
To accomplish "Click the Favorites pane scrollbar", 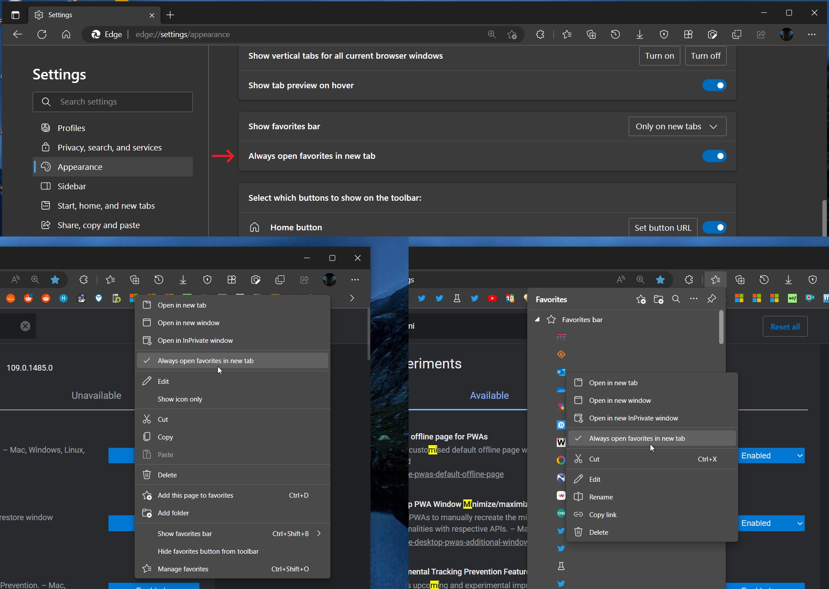I will pos(721,327).
